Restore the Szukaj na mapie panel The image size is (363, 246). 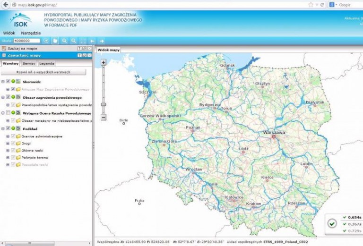point(85,49)
